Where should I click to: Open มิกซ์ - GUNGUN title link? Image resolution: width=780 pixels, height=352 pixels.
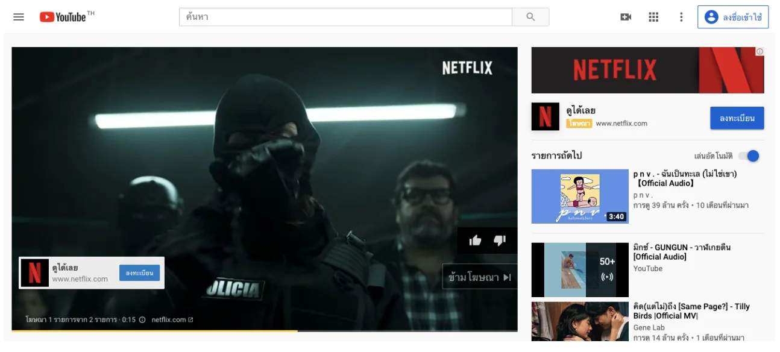682,252
